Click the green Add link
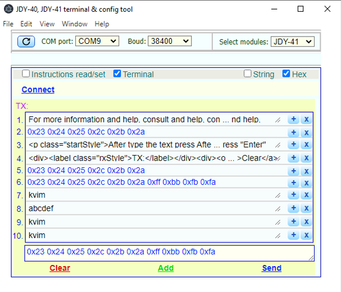Viewport: 341px width, 292px height. click(x=166, y=268)
